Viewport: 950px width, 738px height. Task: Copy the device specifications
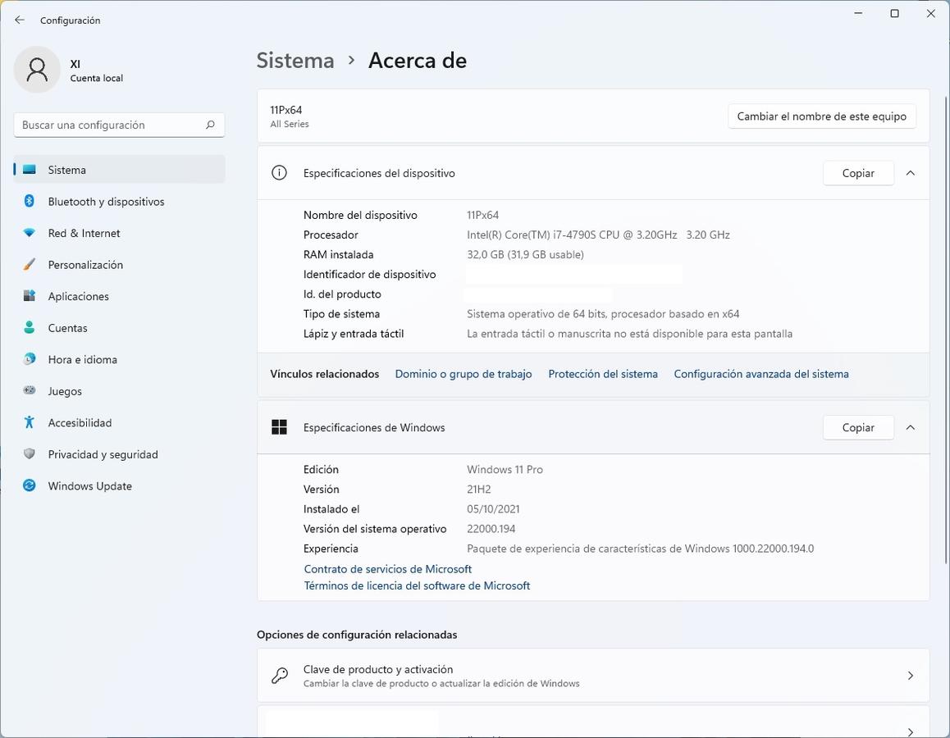pos(857,173)
